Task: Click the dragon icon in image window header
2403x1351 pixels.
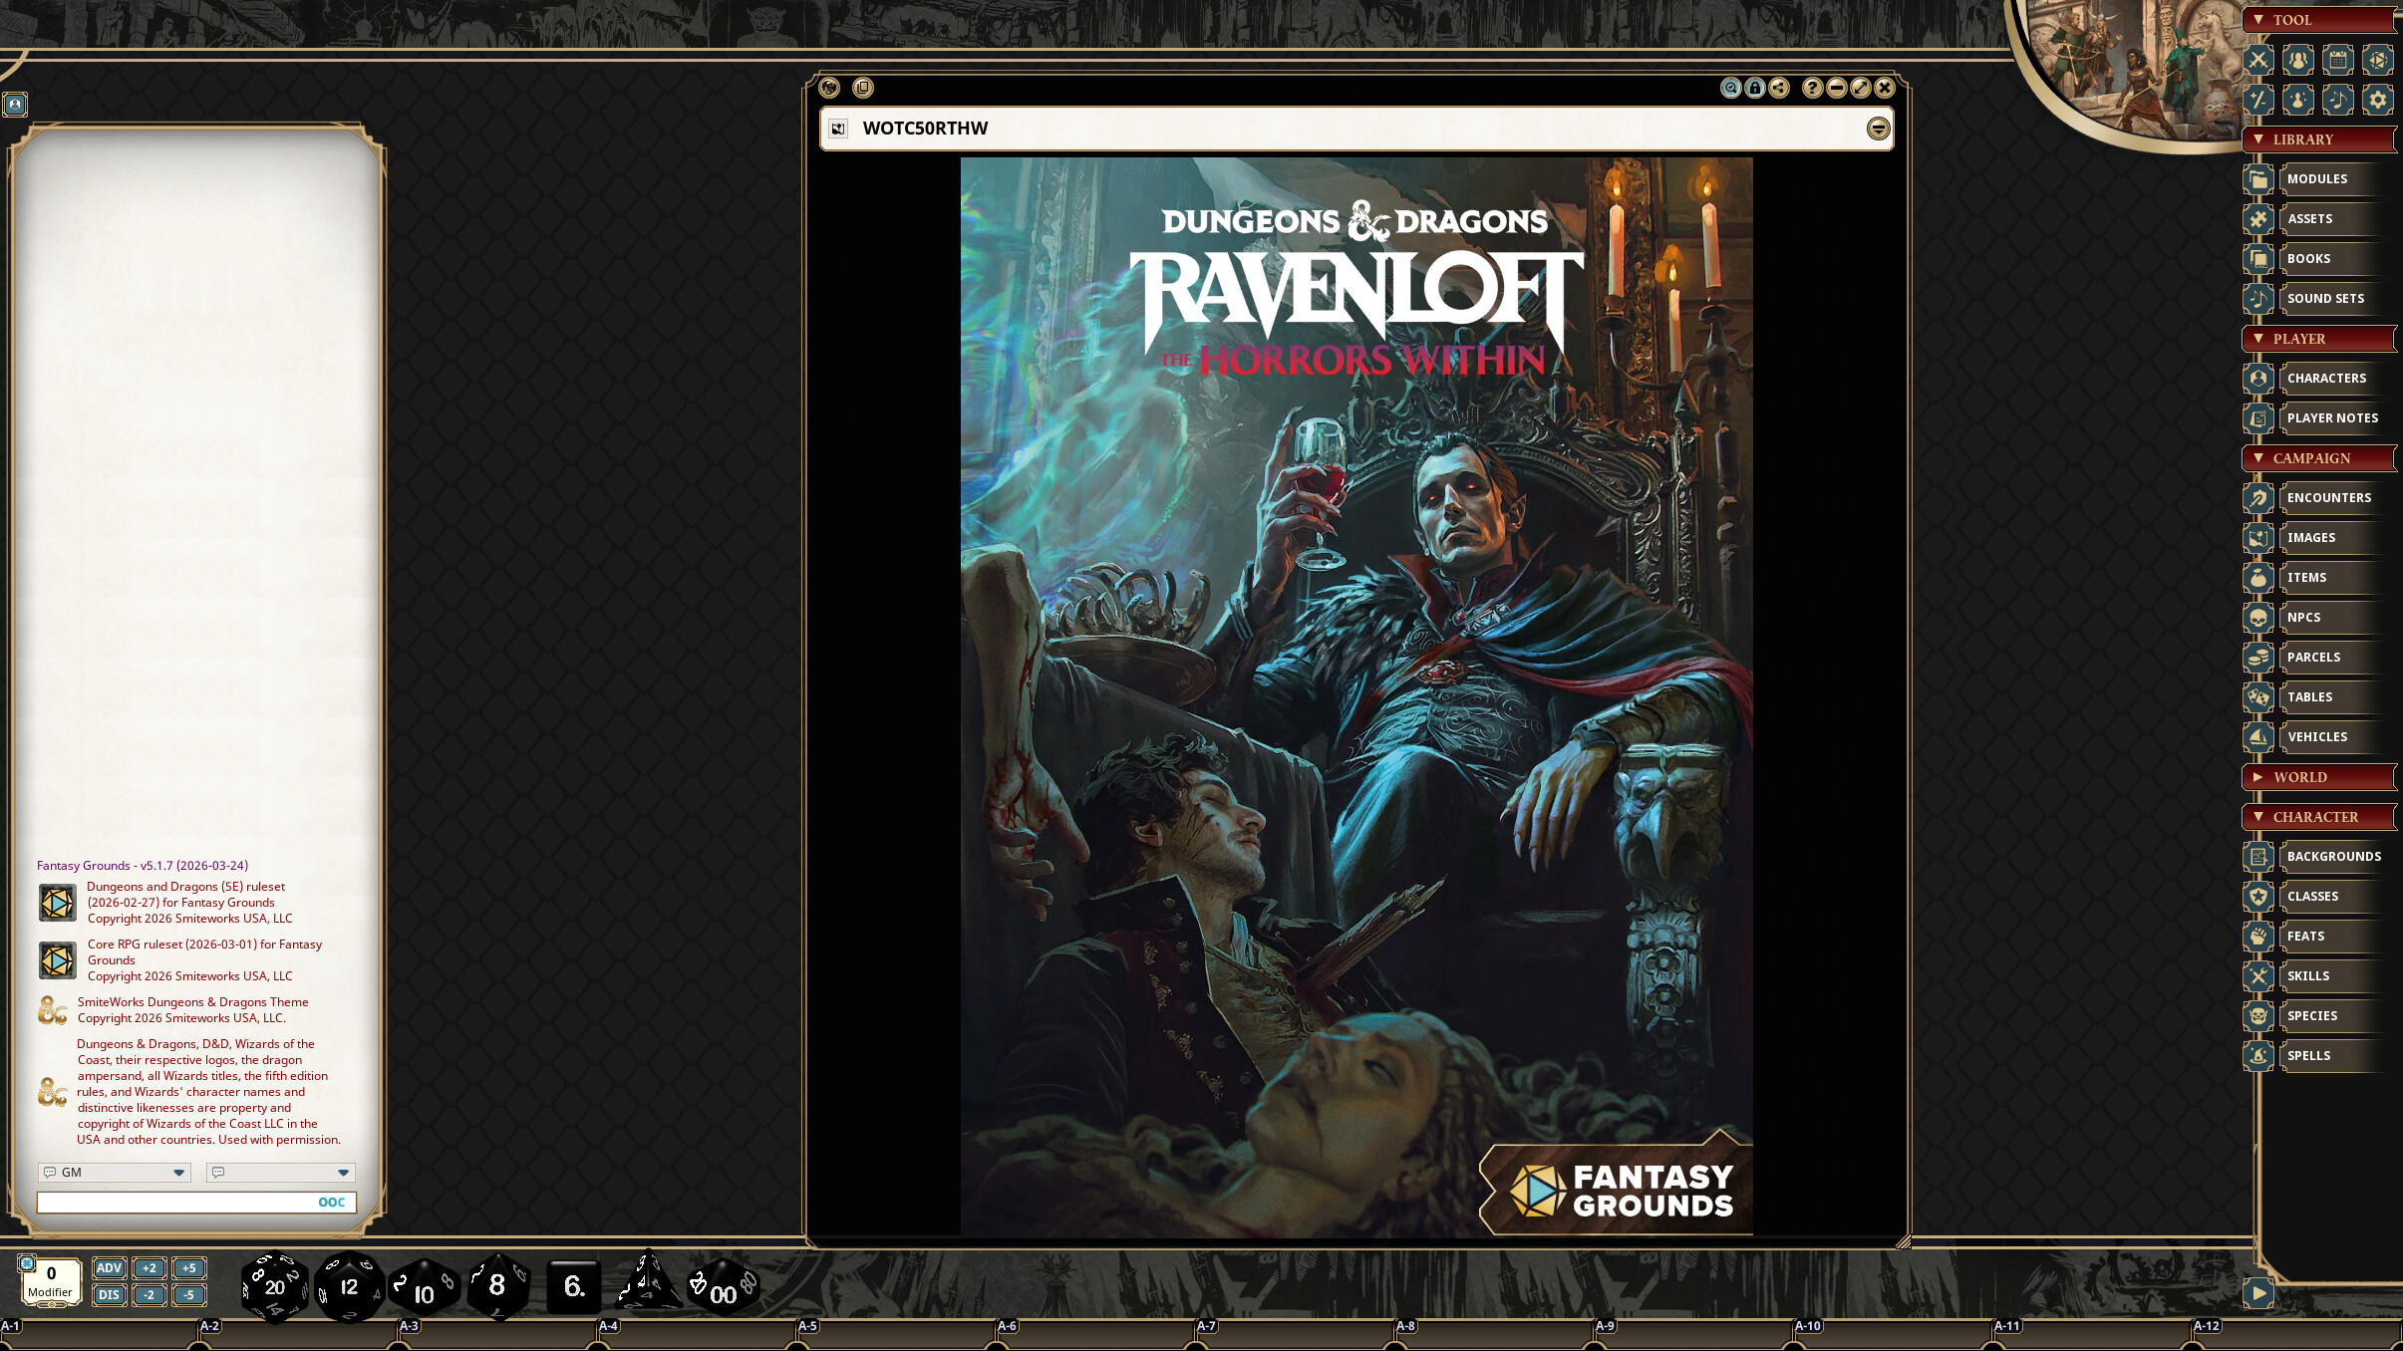Action: tap(829, 88)
